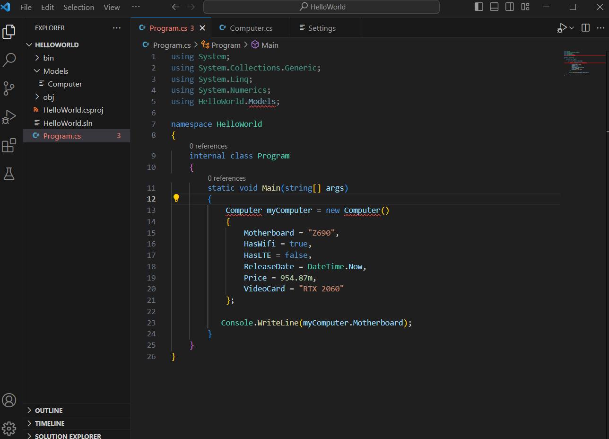Click the HelloWorld command center search box

322,7
